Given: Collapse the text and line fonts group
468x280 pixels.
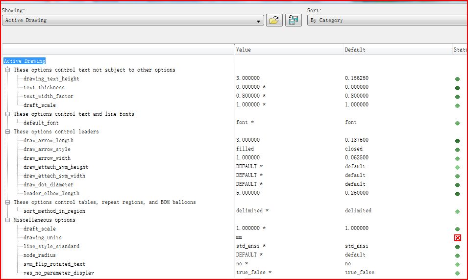Looking at the screenshot, I should click(8, 114).
